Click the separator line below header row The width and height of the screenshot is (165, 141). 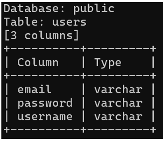point(80,76)
